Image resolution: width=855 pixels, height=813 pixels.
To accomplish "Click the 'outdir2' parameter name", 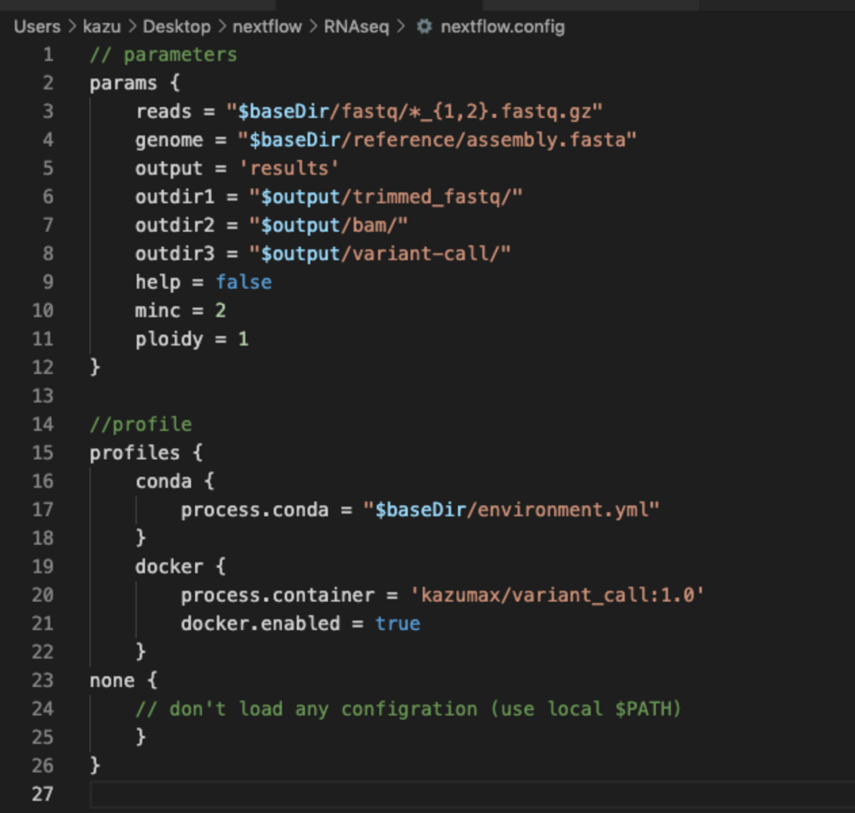I will tap(175, 225).
